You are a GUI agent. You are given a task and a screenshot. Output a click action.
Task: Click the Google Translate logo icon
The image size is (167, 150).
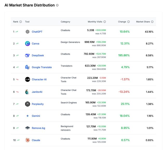point(27,67)
